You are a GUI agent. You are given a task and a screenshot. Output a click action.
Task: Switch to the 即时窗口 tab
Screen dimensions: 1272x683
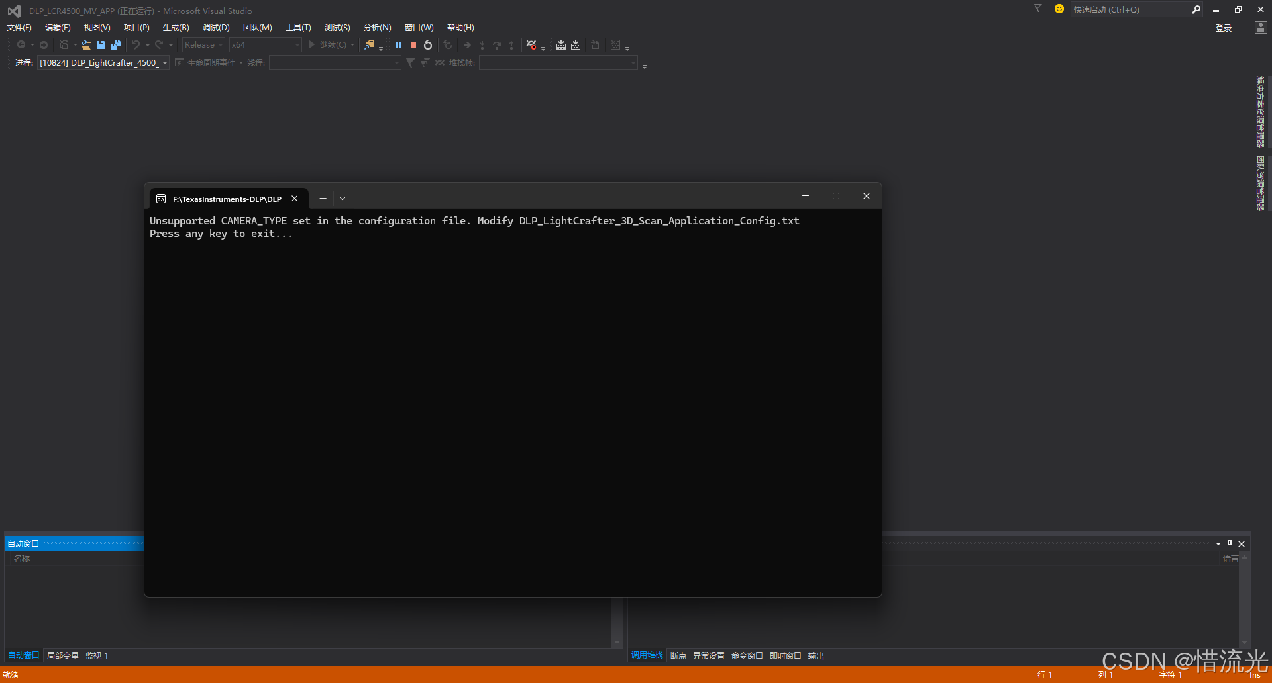(x=786, y=655)
